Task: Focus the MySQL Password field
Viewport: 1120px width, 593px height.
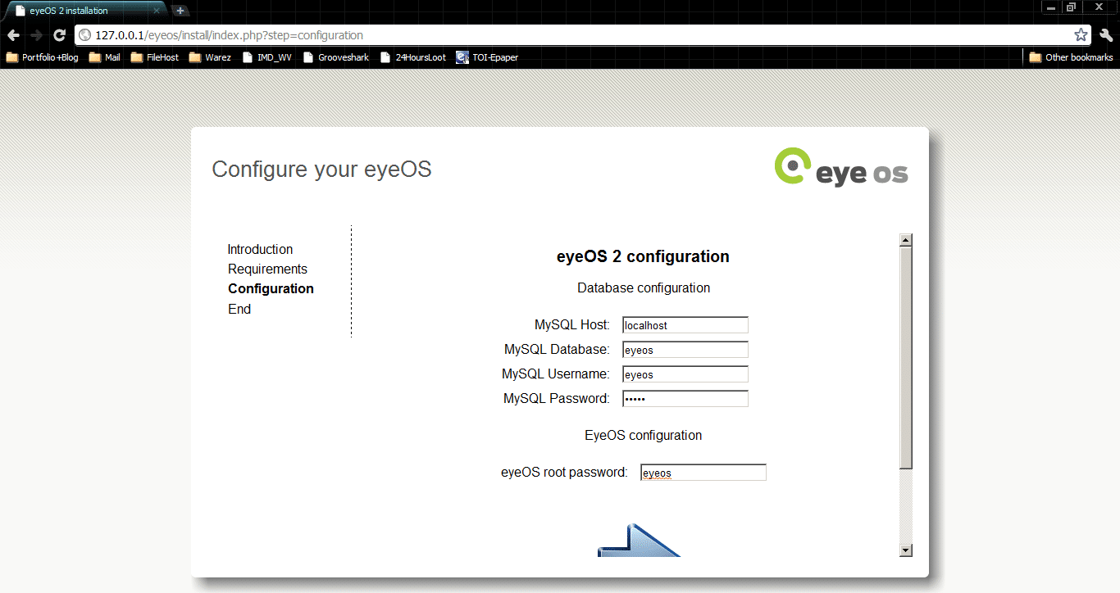Action: tap(685, 399)
